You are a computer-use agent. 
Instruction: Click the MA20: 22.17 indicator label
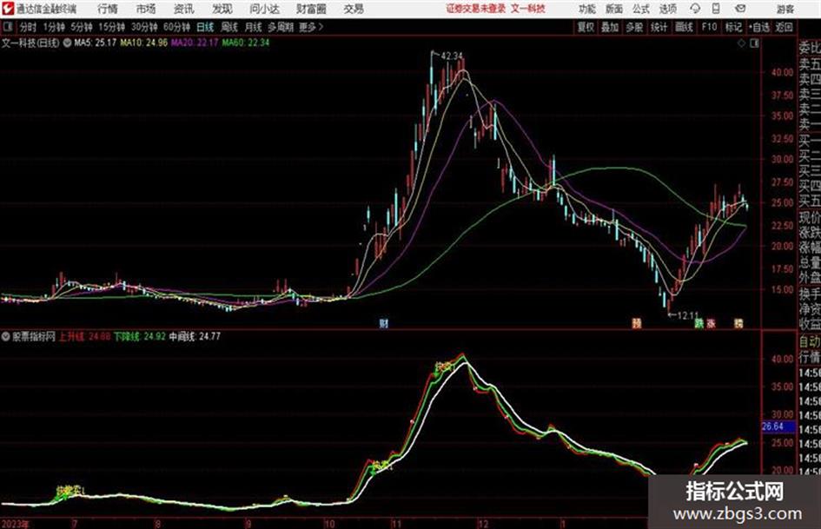[x=195, y=43]
